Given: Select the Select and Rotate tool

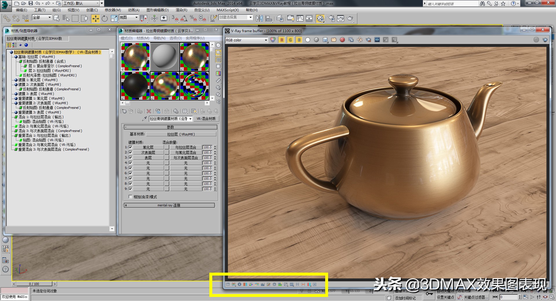Looking at the screenshot, I should point(104,18).
